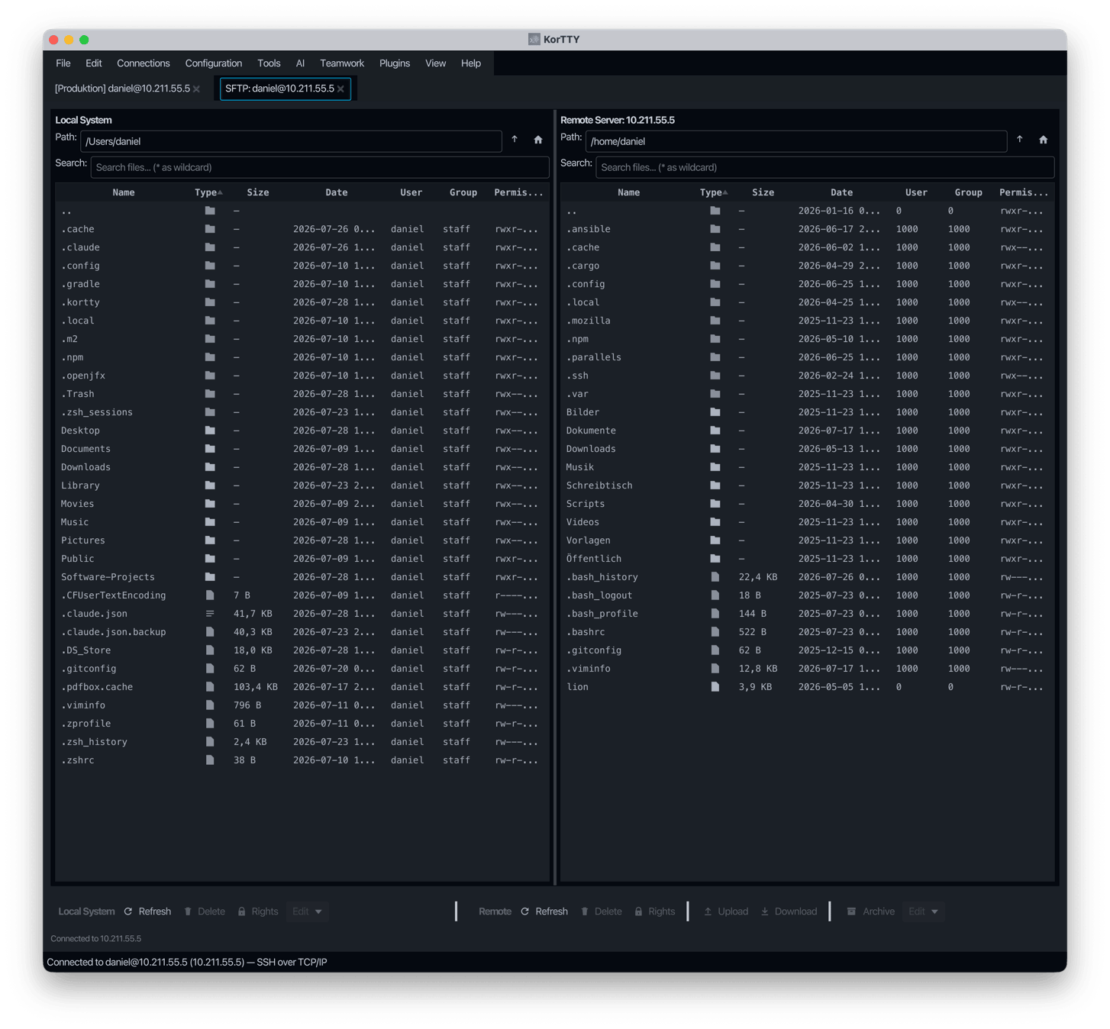The width and height of the screenshot is (1110, 1029).
Task: Click file icon of remote .bashrc row
Action: point(715,632)
